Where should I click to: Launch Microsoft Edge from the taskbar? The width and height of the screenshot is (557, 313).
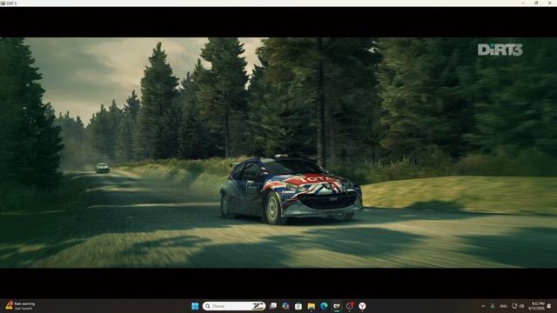(x=324, y=306)
